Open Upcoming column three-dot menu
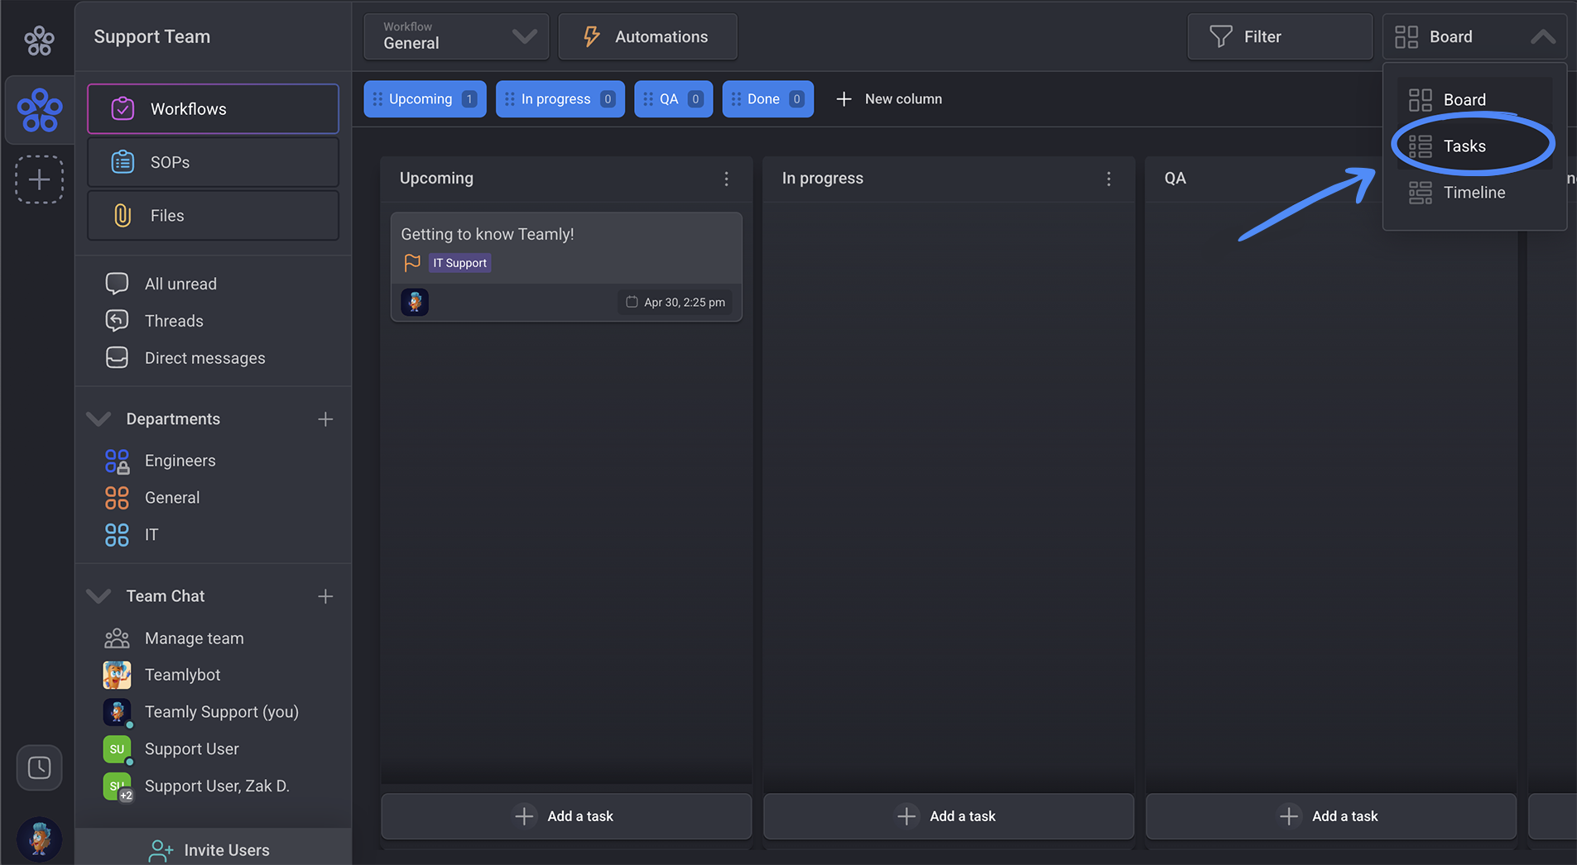1577x865 pixels. [726, 179]
